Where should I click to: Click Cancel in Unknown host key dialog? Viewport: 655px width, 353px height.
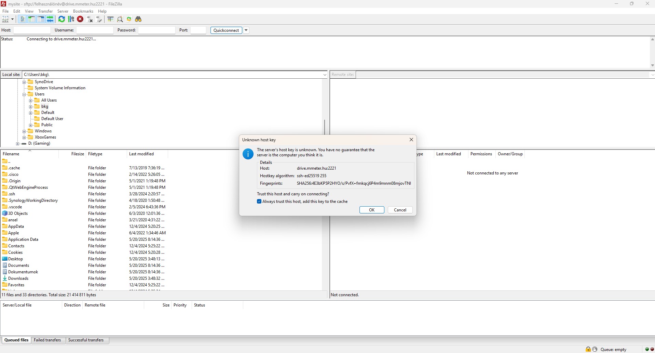(400, 210)
